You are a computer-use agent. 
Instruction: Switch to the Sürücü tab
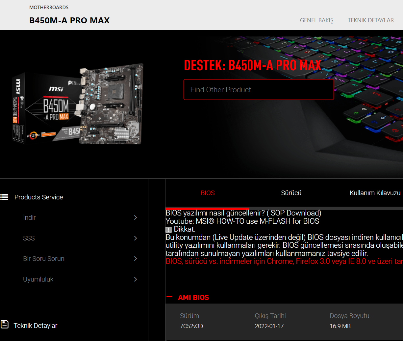pos(291,193)
